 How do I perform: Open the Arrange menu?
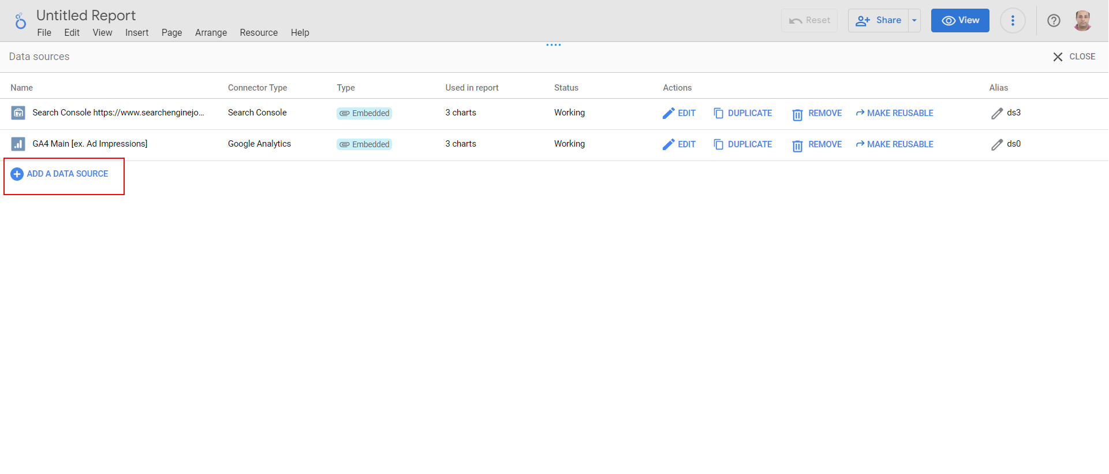pyautogui.click(x=211, y=33)
